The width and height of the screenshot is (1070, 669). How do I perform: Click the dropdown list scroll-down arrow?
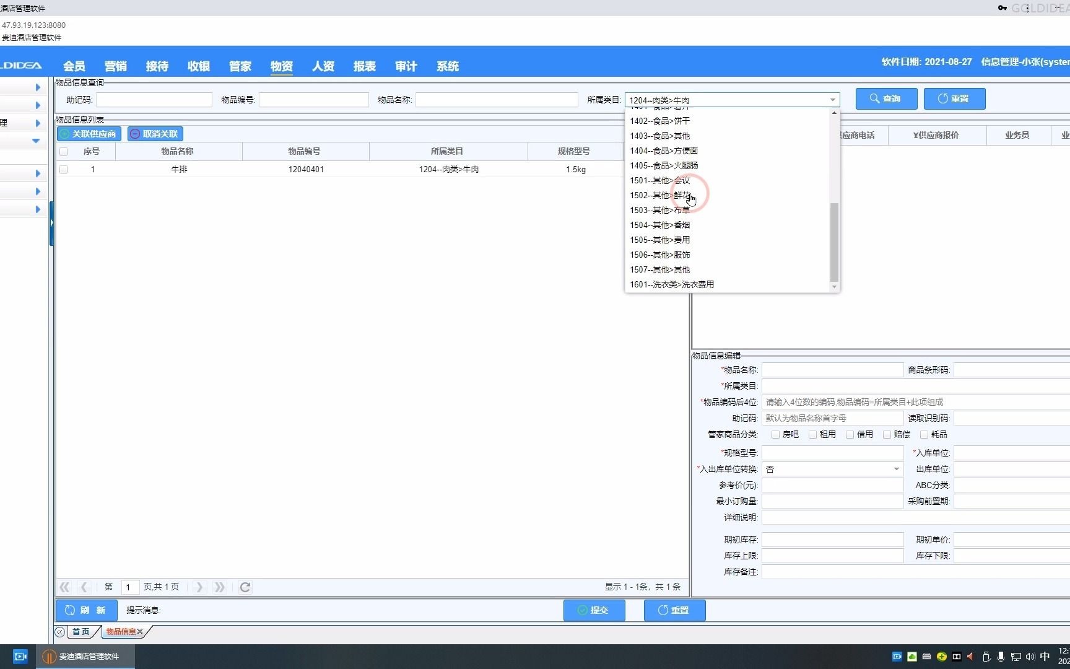[834, 287]
